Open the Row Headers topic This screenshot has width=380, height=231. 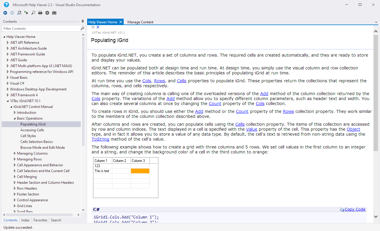point(27,188)
